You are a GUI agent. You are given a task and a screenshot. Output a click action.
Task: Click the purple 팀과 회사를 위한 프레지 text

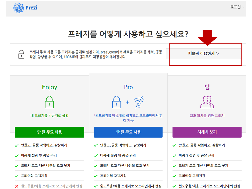(207, 116)
